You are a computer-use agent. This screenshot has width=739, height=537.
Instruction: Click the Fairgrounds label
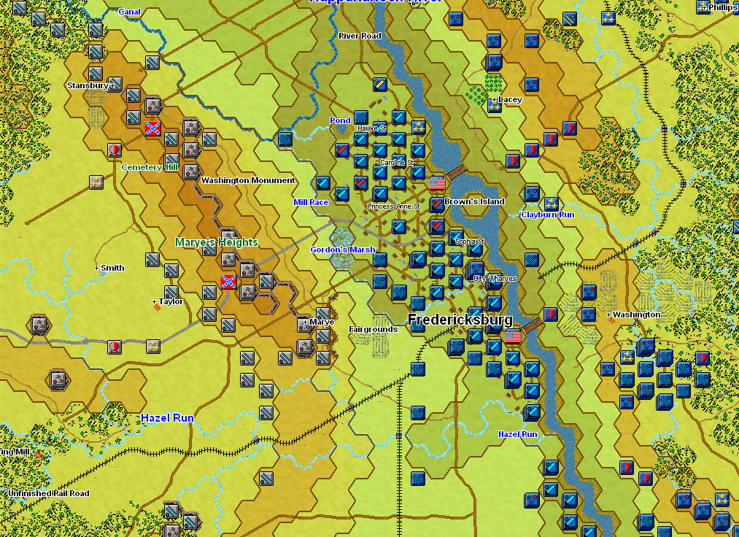(x=374, y=329)
